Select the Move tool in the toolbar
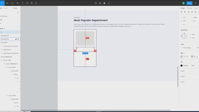This screenshot has height=112, width=199. (2, 3)
